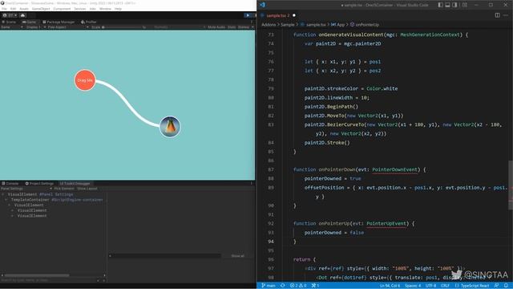This screenshot has height=289, width=513.
Task: Switch to the Scene tab
Action: click(x=9, y=22)
